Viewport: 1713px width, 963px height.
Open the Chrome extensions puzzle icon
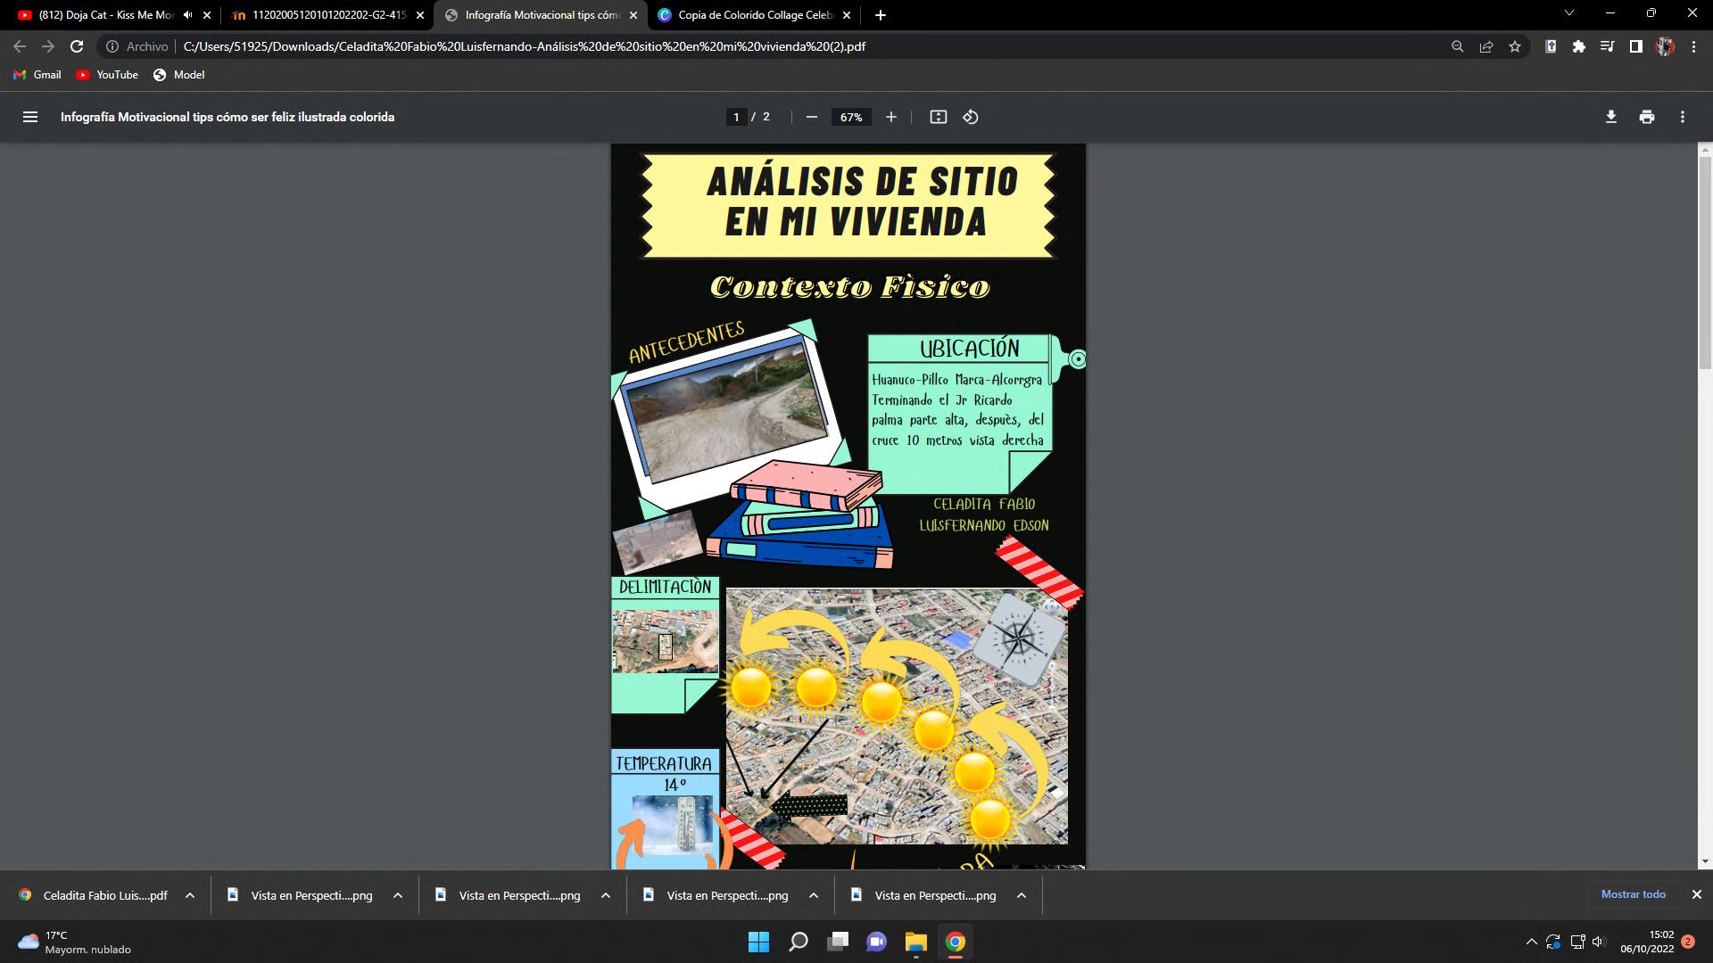click(x=1579, y=46)
